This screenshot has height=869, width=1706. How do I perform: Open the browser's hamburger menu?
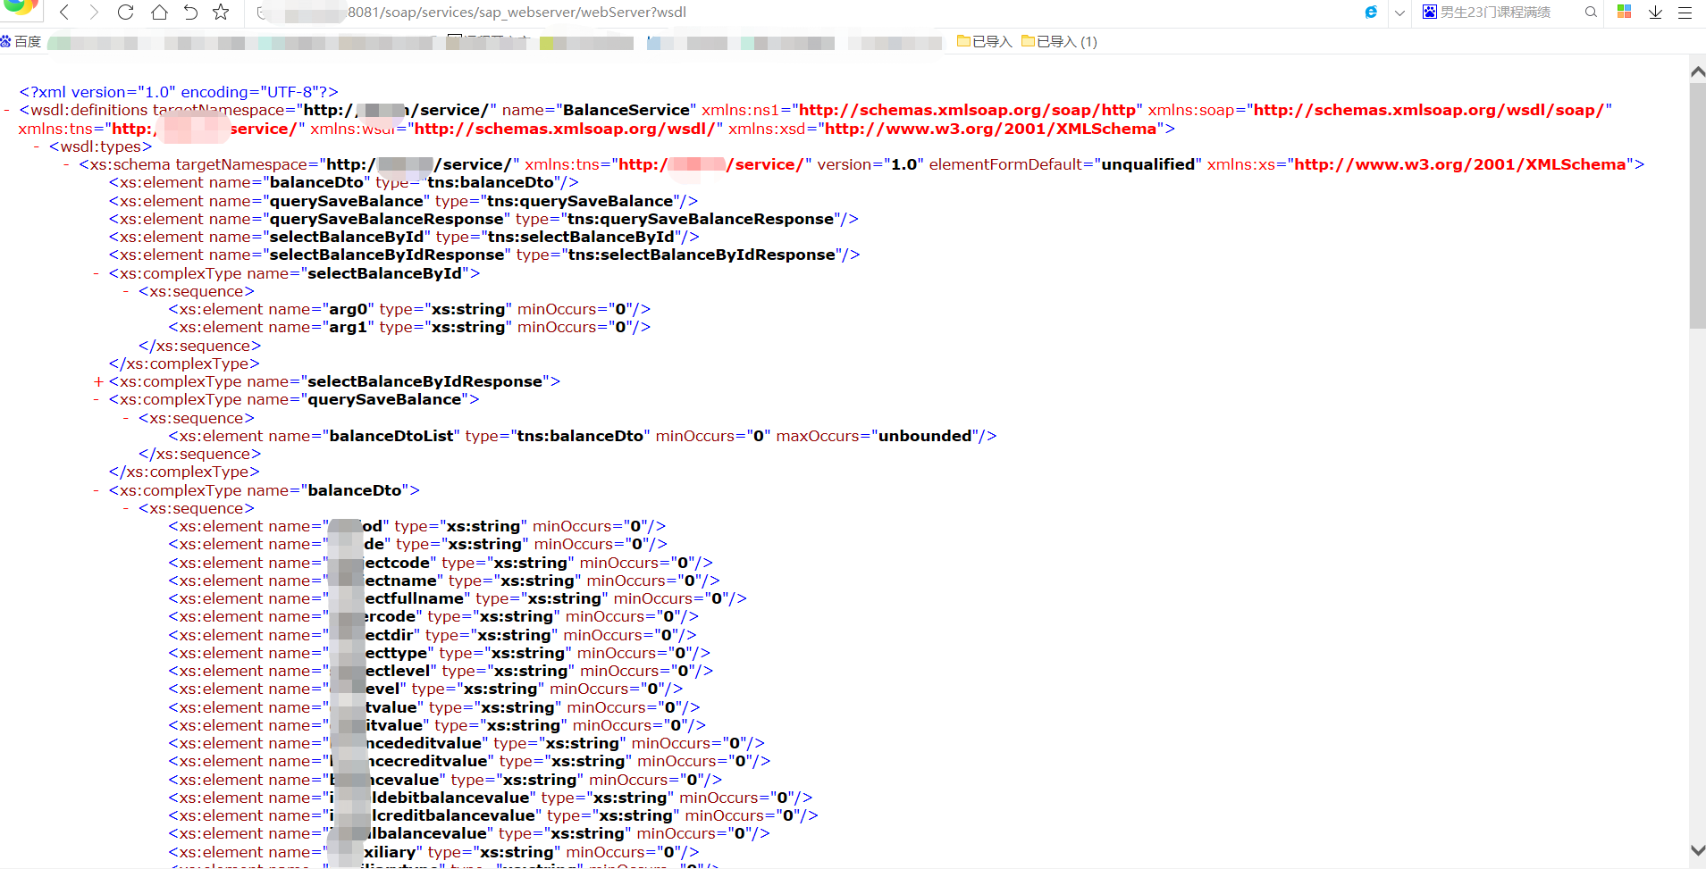1687,13
